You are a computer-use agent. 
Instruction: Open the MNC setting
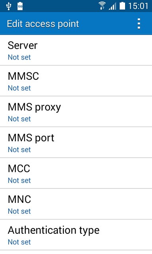click(x=76, y=204)
